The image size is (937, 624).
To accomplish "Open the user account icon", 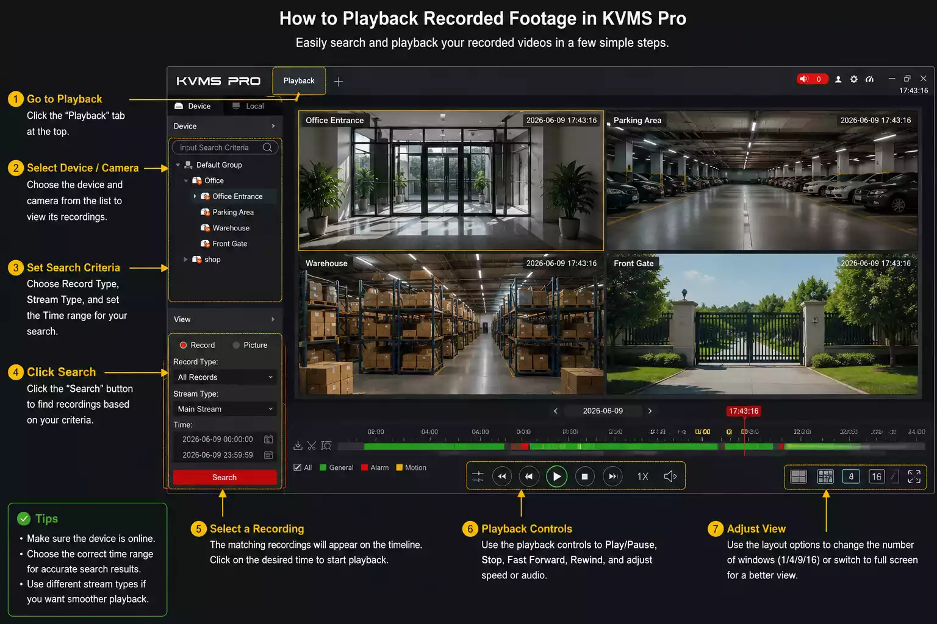I will [x=838, y=79].
